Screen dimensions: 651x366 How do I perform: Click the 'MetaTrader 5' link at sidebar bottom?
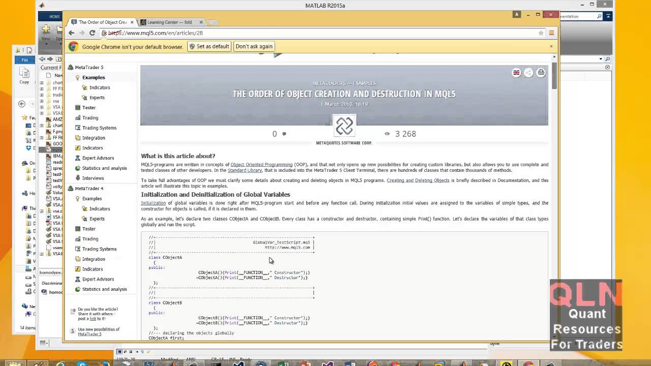(x=90, y=334)
